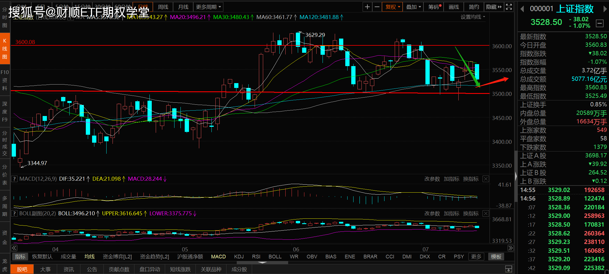This screenshot has width=609, height=274.
Task: Click the zoom in plus icon
Action: click(367, 7)
